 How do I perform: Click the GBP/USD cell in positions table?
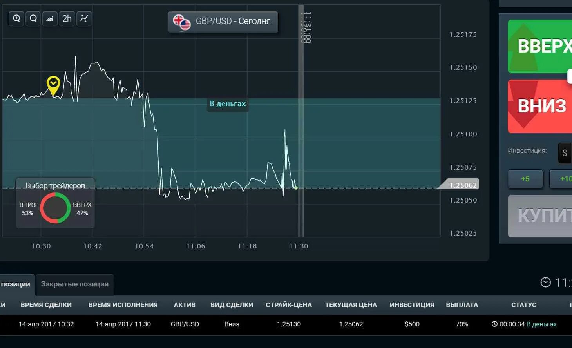(x=185, y=324)
